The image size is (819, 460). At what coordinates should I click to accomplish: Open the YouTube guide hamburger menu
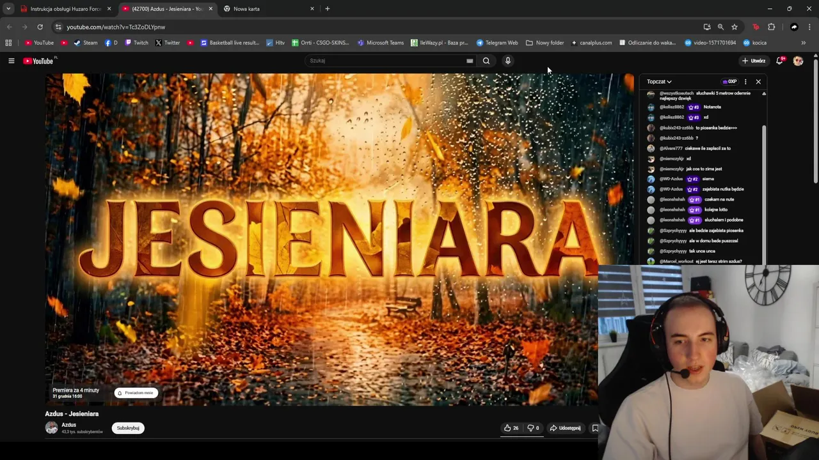click(11, 61)
